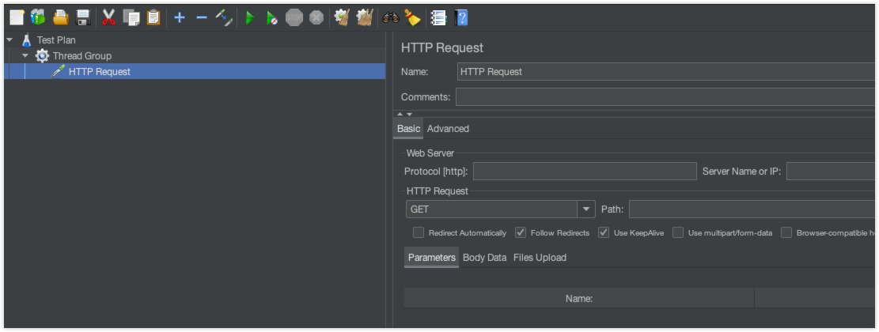Viewport: 879px width, 332px height.
Task: Save the test plan with floppy icon
Action: pyautogui.click(x=84, y=18)
